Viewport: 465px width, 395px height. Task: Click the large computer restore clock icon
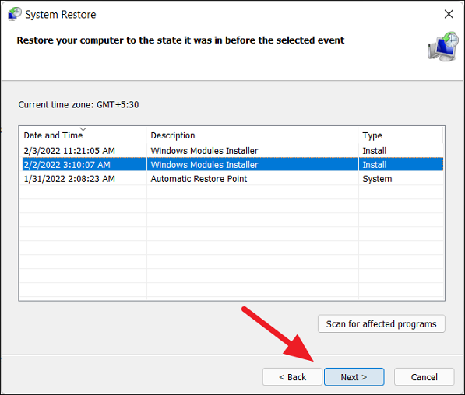(443, 47)
